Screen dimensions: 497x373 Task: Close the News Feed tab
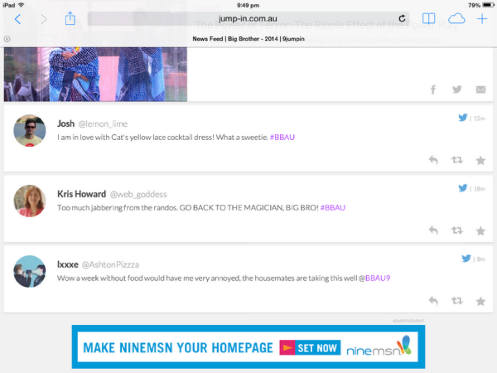7,39
